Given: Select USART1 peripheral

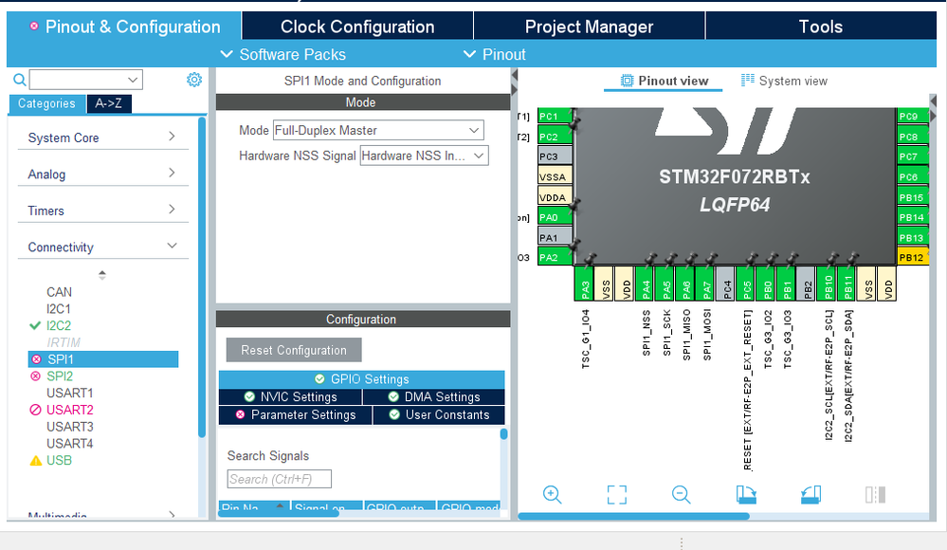Looking at the screenshot, I should pyautogui.click(x=70, y=393).
